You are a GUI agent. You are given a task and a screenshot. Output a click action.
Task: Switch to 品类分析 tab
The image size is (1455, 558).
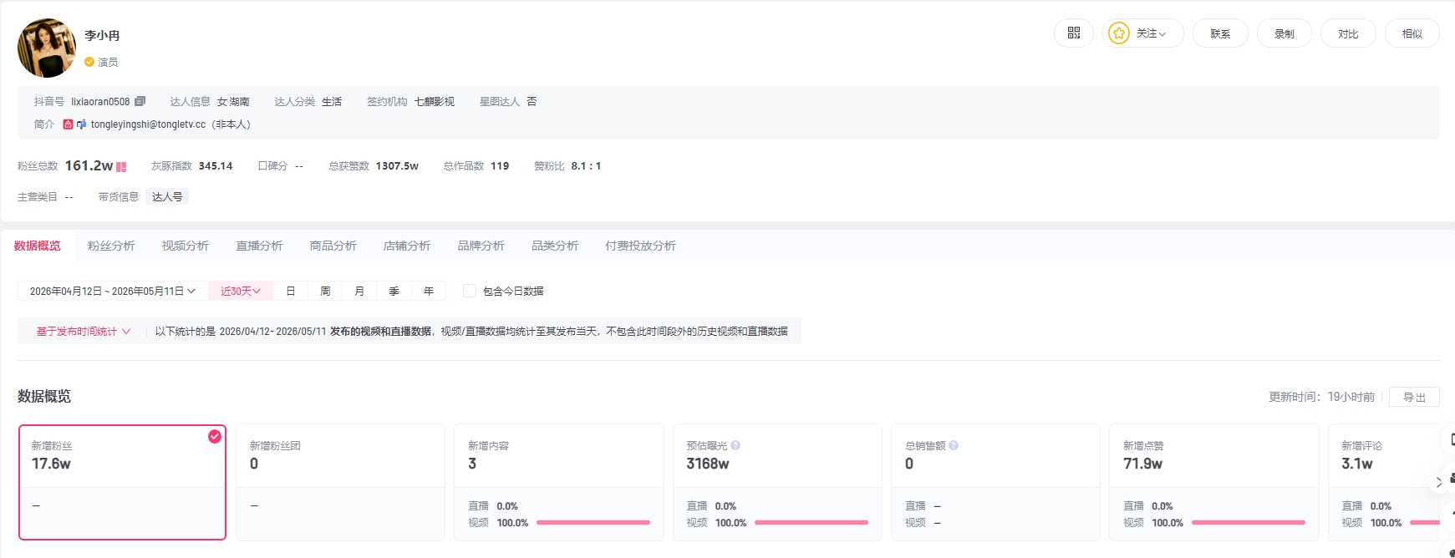point(555,246)
